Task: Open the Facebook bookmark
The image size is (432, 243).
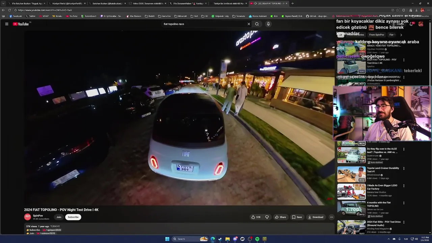Action: pos(16,16)
